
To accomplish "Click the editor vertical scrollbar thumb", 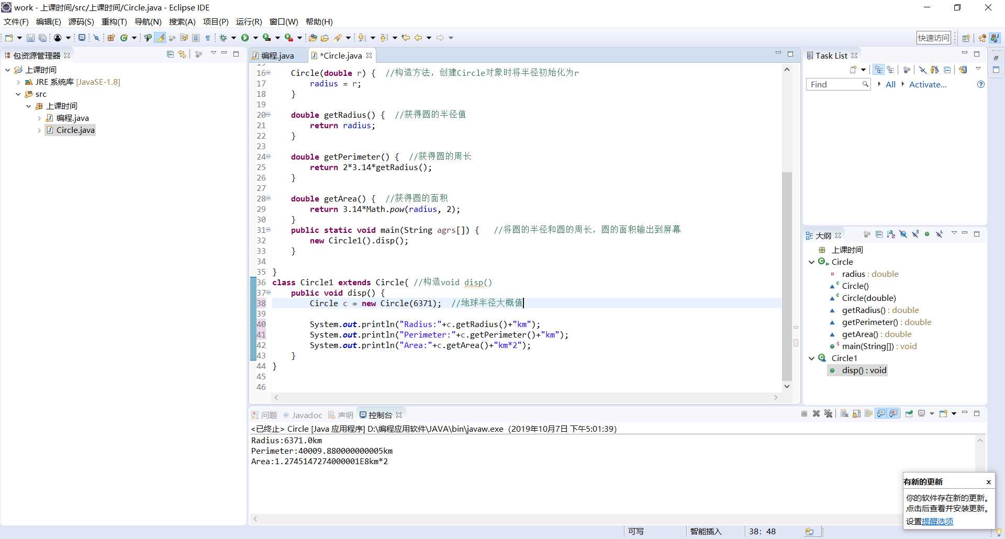I will point(787,276).
